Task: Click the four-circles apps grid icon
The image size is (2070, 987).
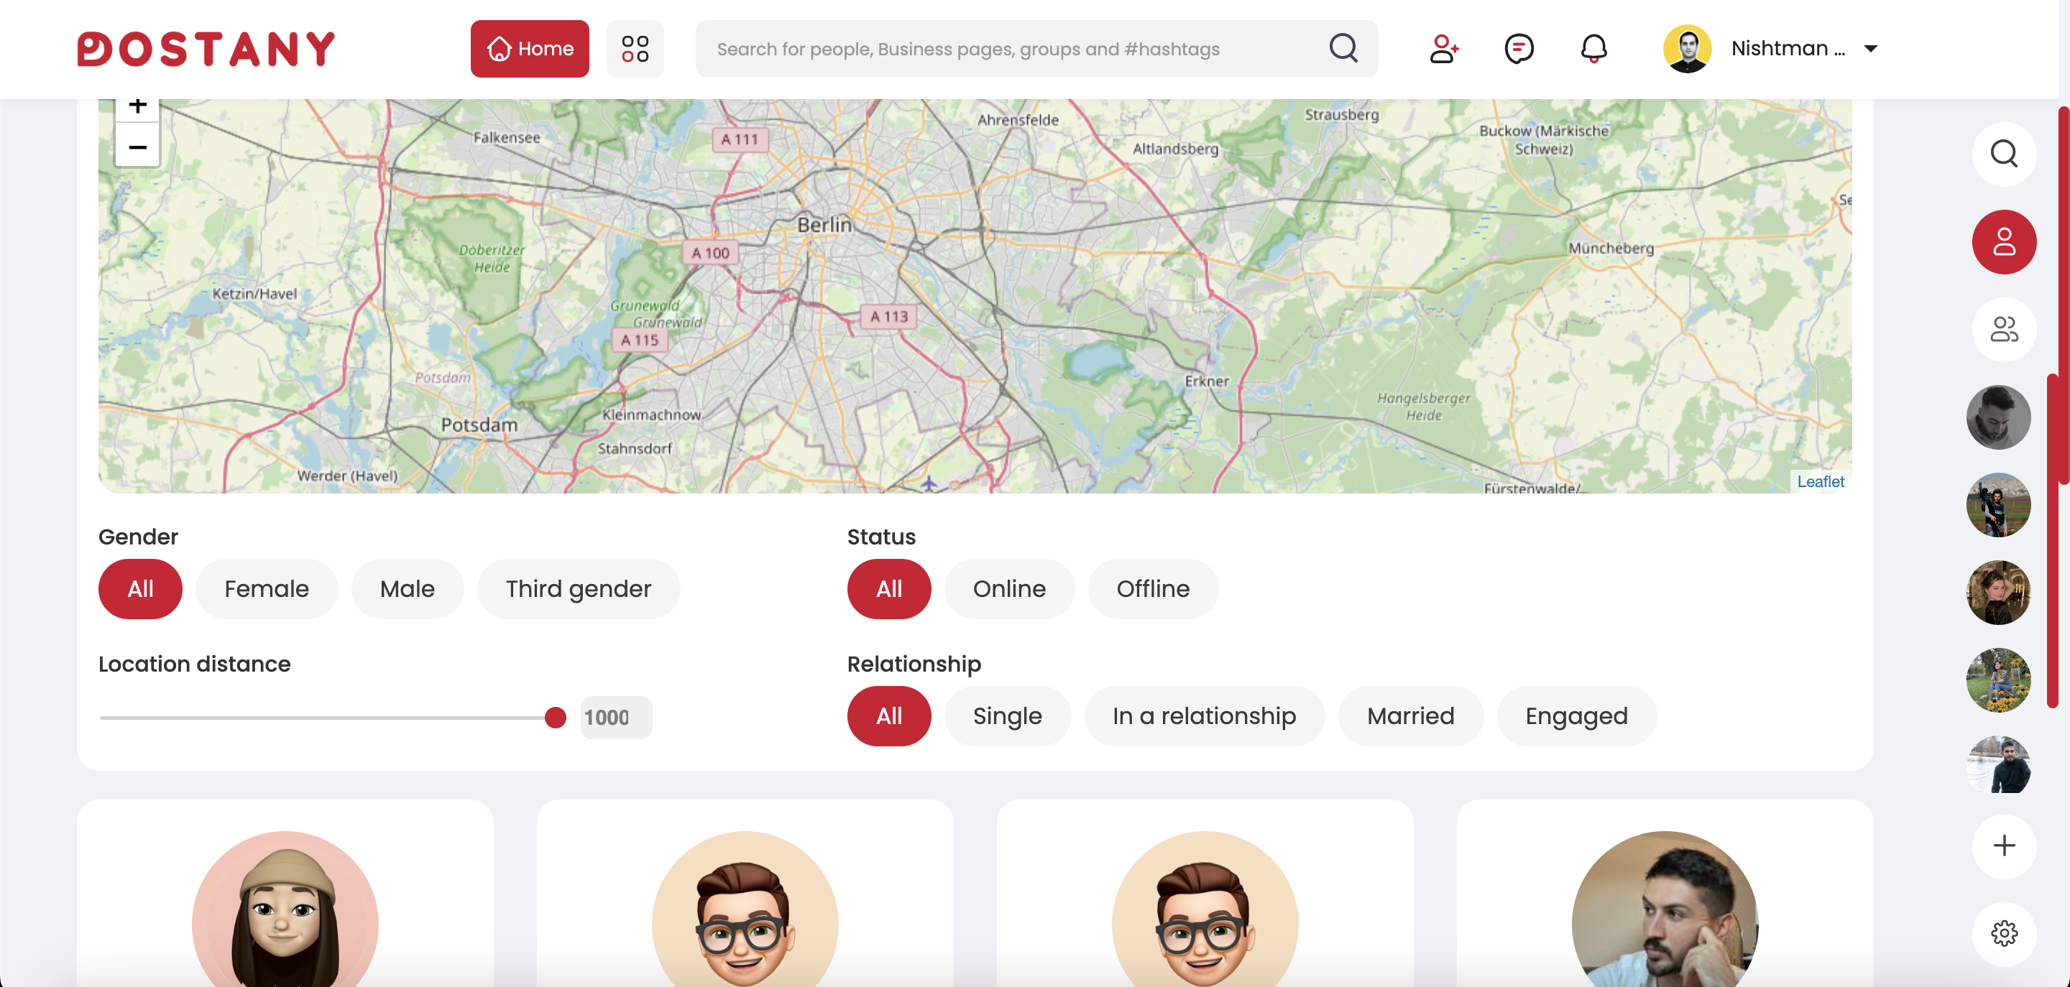Action: [x=635, y=49]
